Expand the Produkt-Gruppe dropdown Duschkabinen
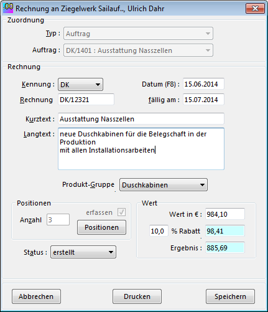The width and height of the screenshot is (268, 312). [x=164, y=185]
